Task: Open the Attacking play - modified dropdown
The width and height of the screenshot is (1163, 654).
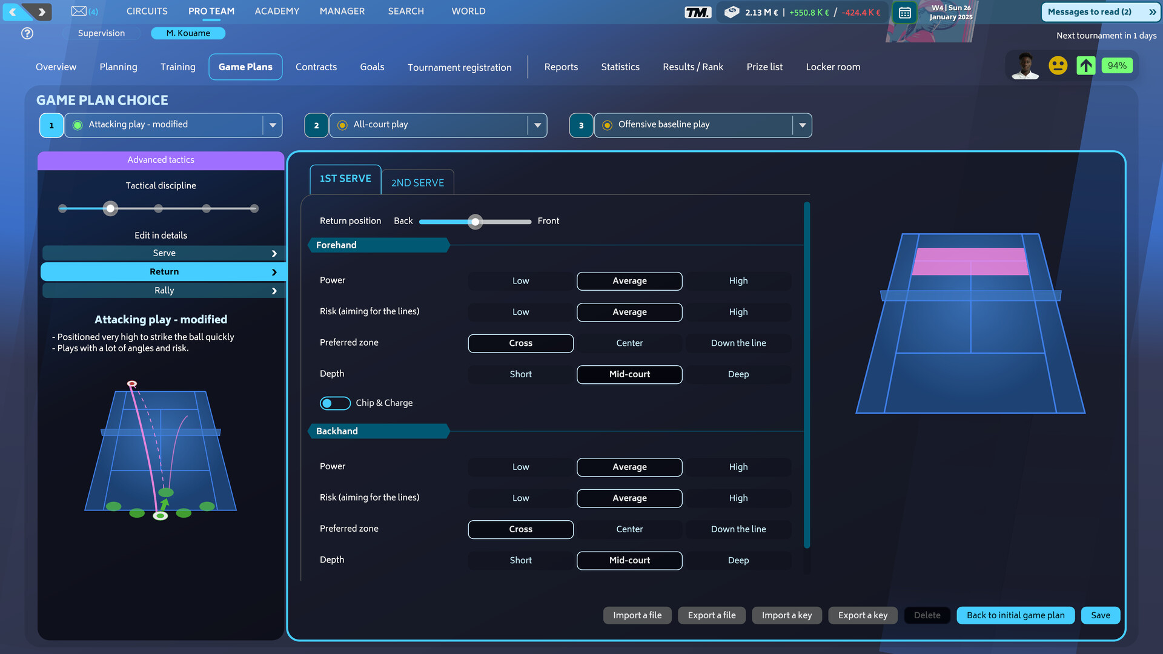Action: (272, 125)
